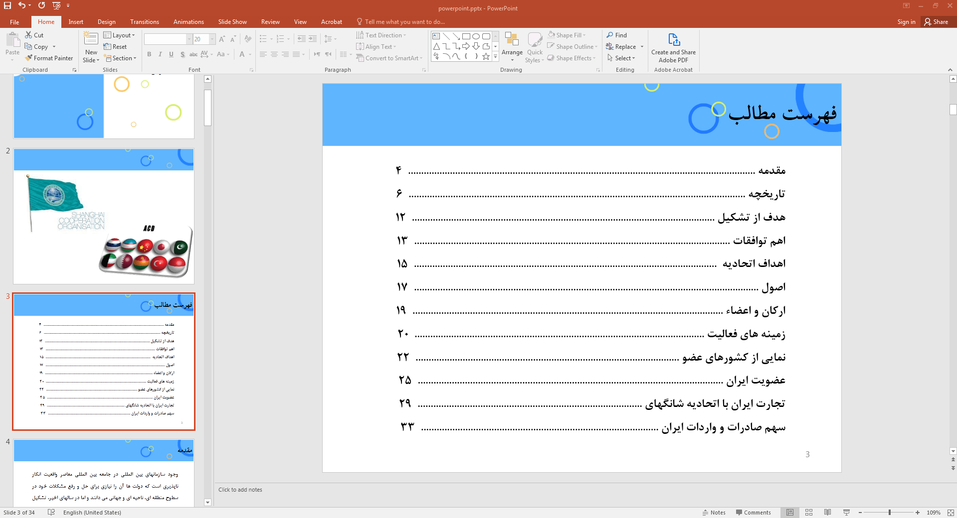Switch to the Insert tab
This screenshot has width=957, height=518.
[76, 22]
